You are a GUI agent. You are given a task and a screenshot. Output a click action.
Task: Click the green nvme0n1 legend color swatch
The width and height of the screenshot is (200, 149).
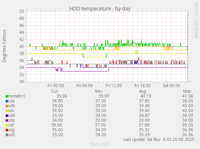click(7, 96)
